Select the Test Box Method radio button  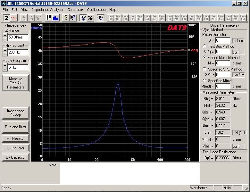point(204,46)
